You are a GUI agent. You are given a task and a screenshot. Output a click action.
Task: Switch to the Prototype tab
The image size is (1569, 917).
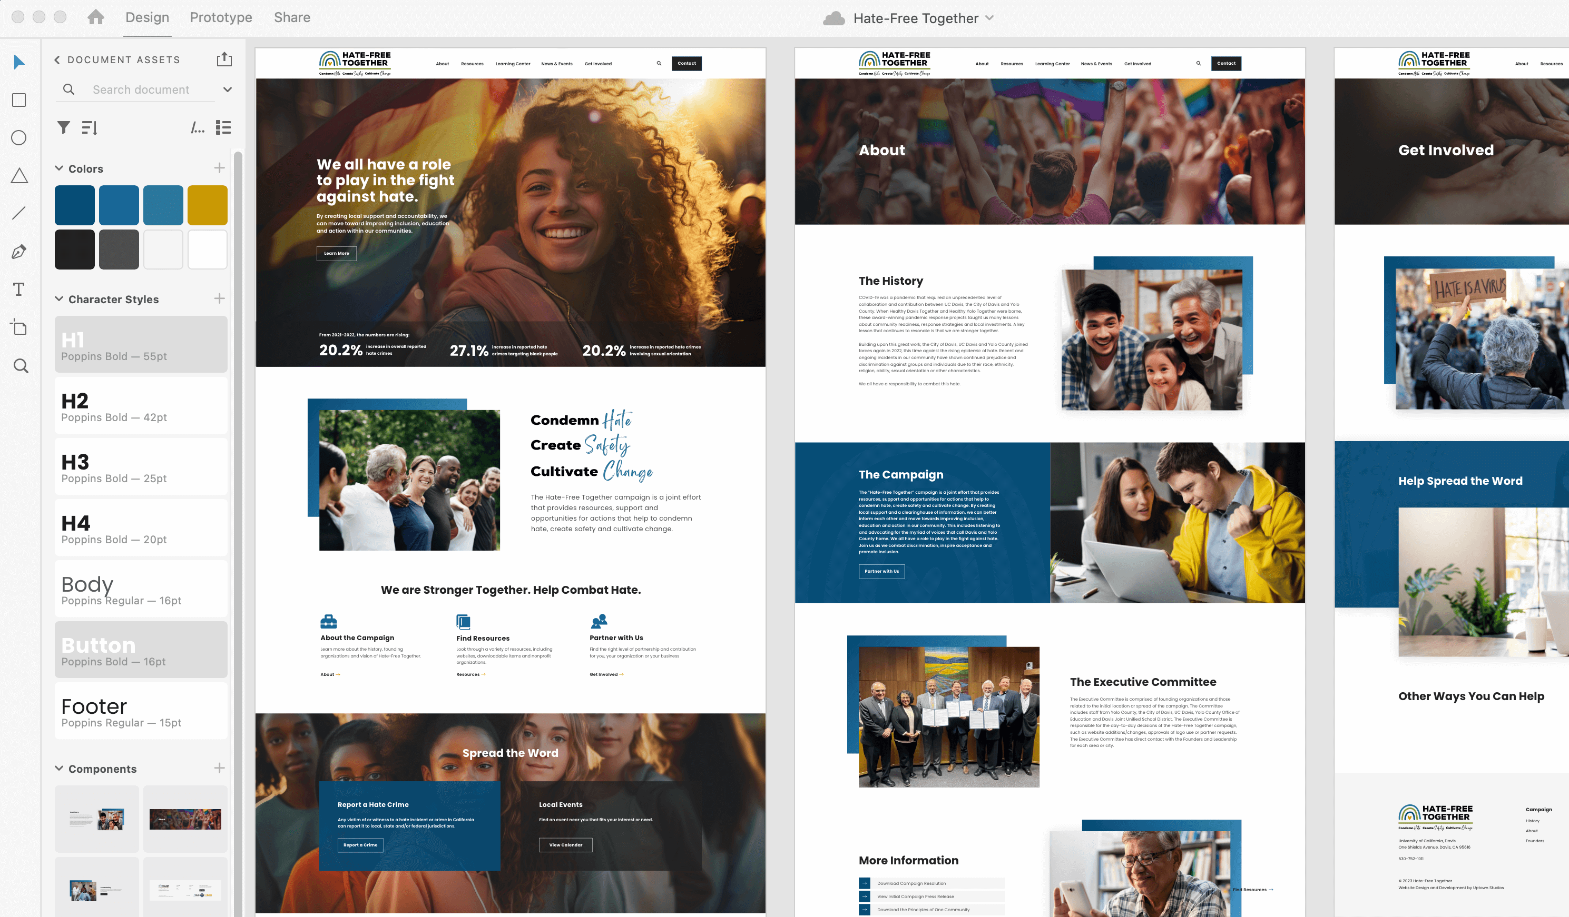pos(220,17)
